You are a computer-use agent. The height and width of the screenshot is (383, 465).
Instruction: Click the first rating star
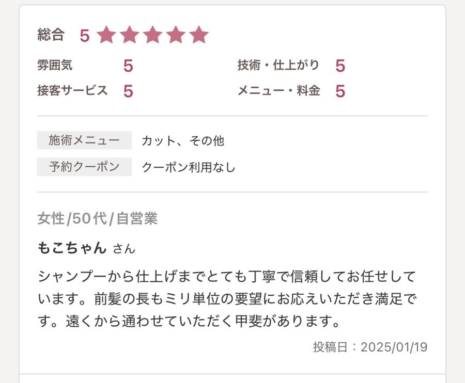pos(106,35)
